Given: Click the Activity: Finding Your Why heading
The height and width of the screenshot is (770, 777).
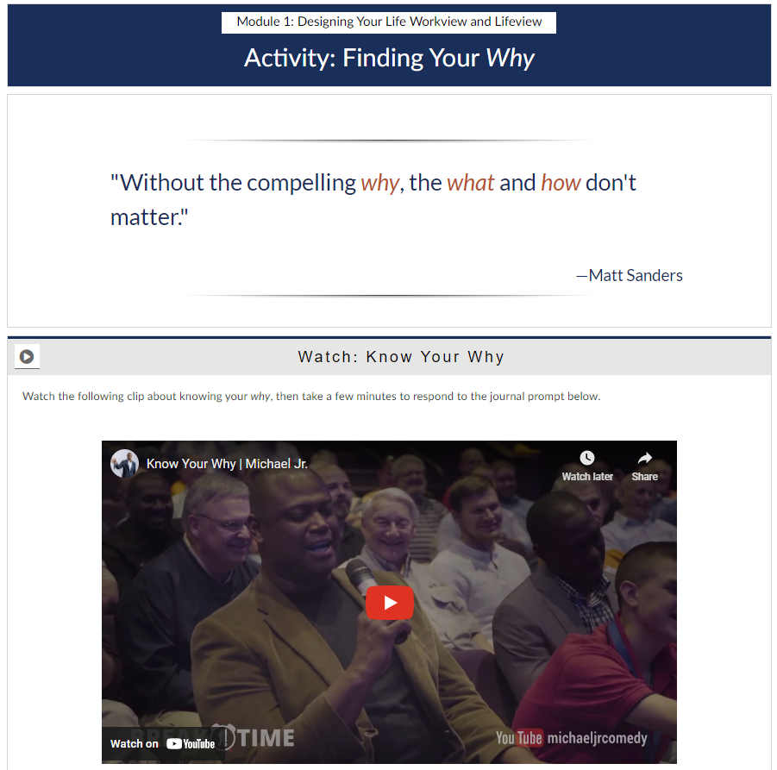Looking at the screenshot, I should tap(389, 58).
